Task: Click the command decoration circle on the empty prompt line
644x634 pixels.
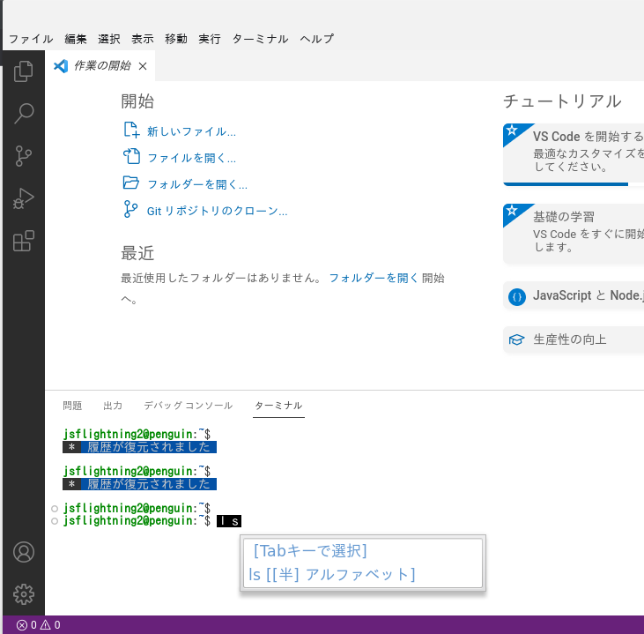Action: point(55,509)
